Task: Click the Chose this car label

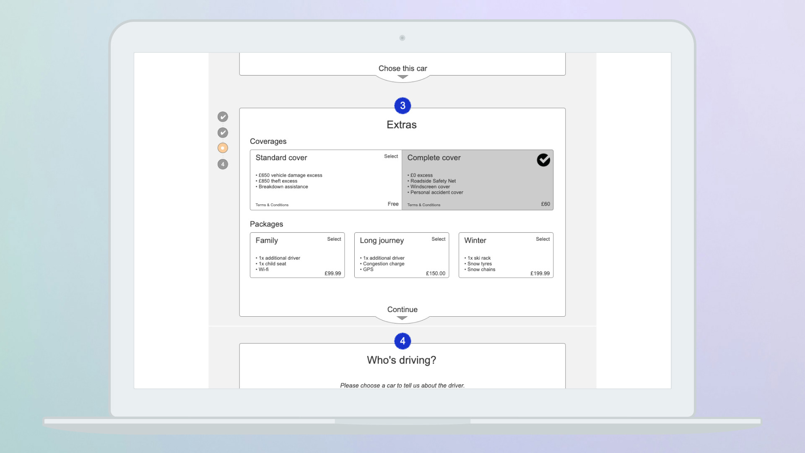Action: [x=402, y=68]
